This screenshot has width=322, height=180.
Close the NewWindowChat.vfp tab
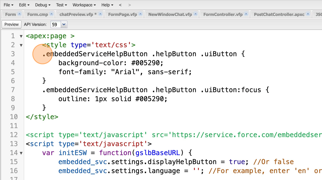pyautogui.click(x=195, y=14)
